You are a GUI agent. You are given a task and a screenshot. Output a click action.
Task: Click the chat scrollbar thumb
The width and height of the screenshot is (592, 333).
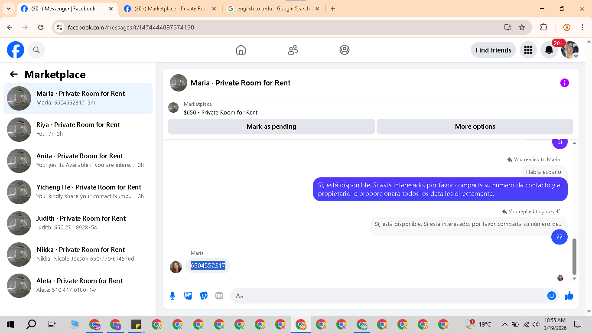coord(575,257)
